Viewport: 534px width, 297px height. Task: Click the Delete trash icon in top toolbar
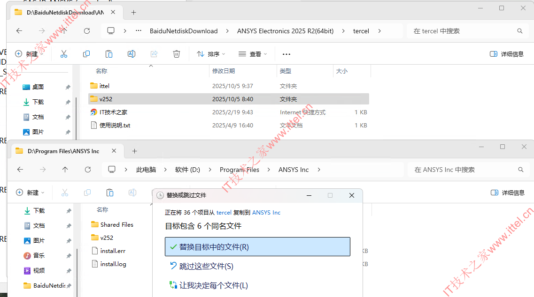click(x=177, y=54)
